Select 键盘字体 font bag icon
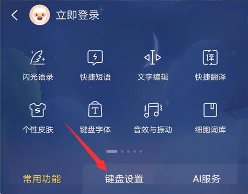The width and height of the screenshot is (248, 194). point(95,109)
